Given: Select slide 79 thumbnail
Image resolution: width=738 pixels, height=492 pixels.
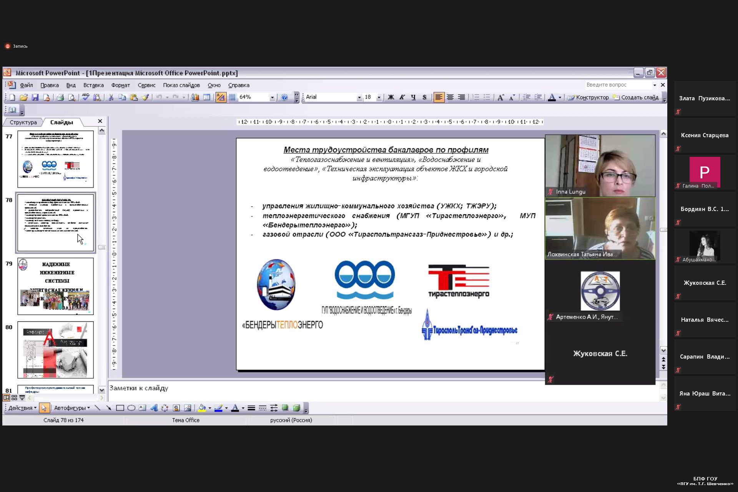Looking at the screenshot, I should (55, 286).
